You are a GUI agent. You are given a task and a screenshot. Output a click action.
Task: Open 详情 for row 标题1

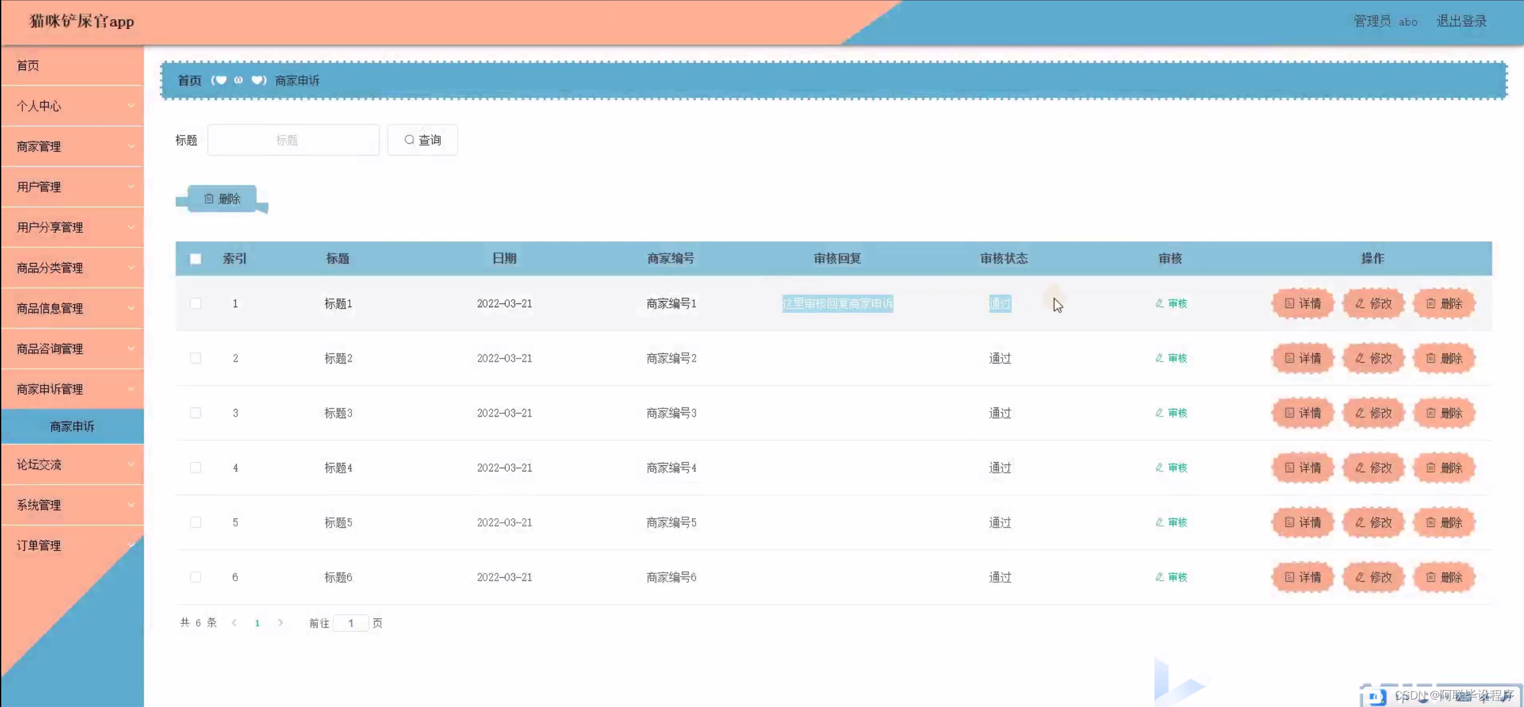(1303, 304)
